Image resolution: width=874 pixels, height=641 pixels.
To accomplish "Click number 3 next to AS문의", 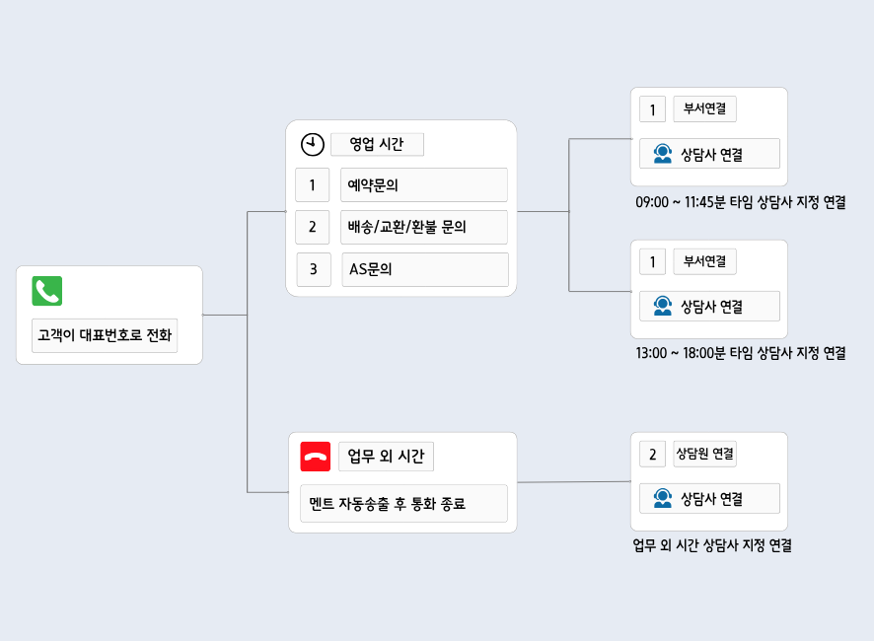I will [x=314, y=269].
